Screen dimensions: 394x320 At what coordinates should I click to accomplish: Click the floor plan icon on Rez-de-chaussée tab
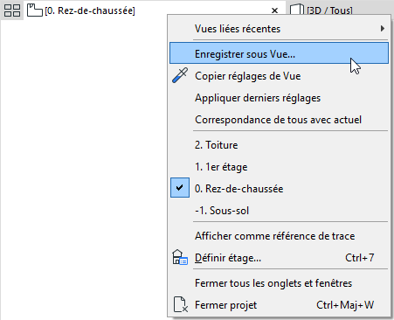(35, 10)
